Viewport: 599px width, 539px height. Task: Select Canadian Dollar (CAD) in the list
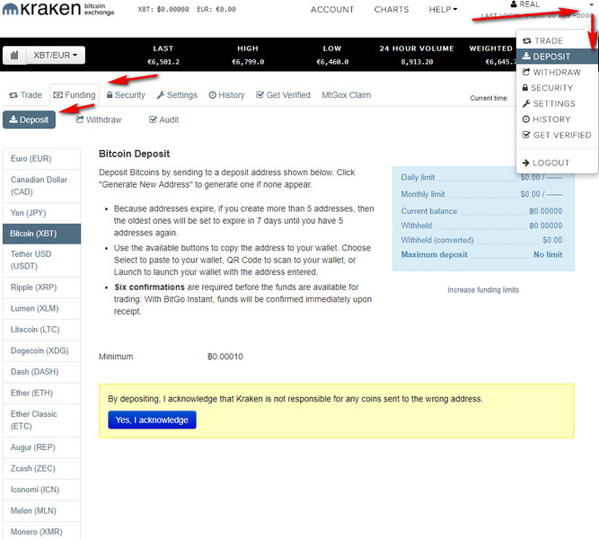pos(41,186)
